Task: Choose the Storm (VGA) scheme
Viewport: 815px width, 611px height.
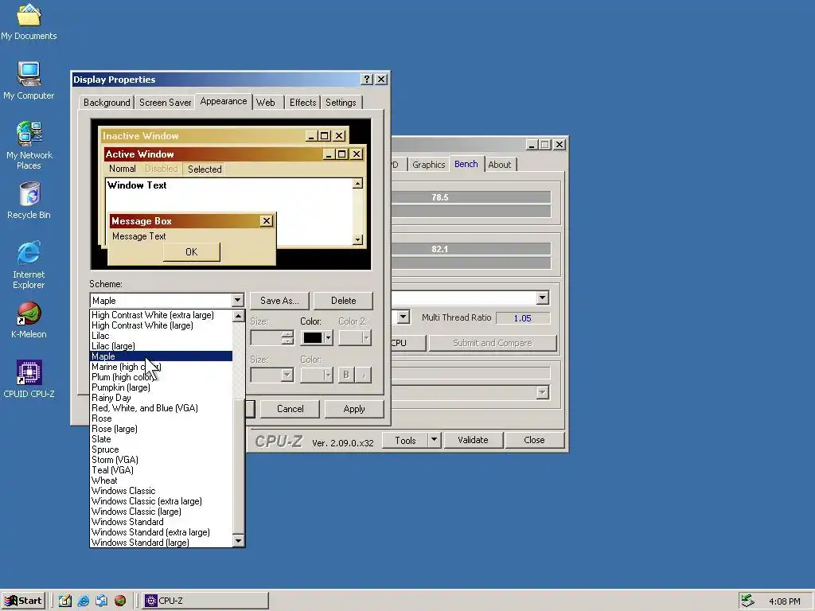Action: coord(161,460)
